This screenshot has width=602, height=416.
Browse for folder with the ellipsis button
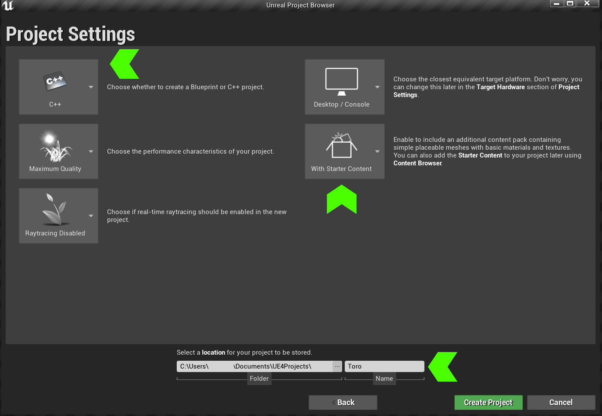tap(337, 366)
